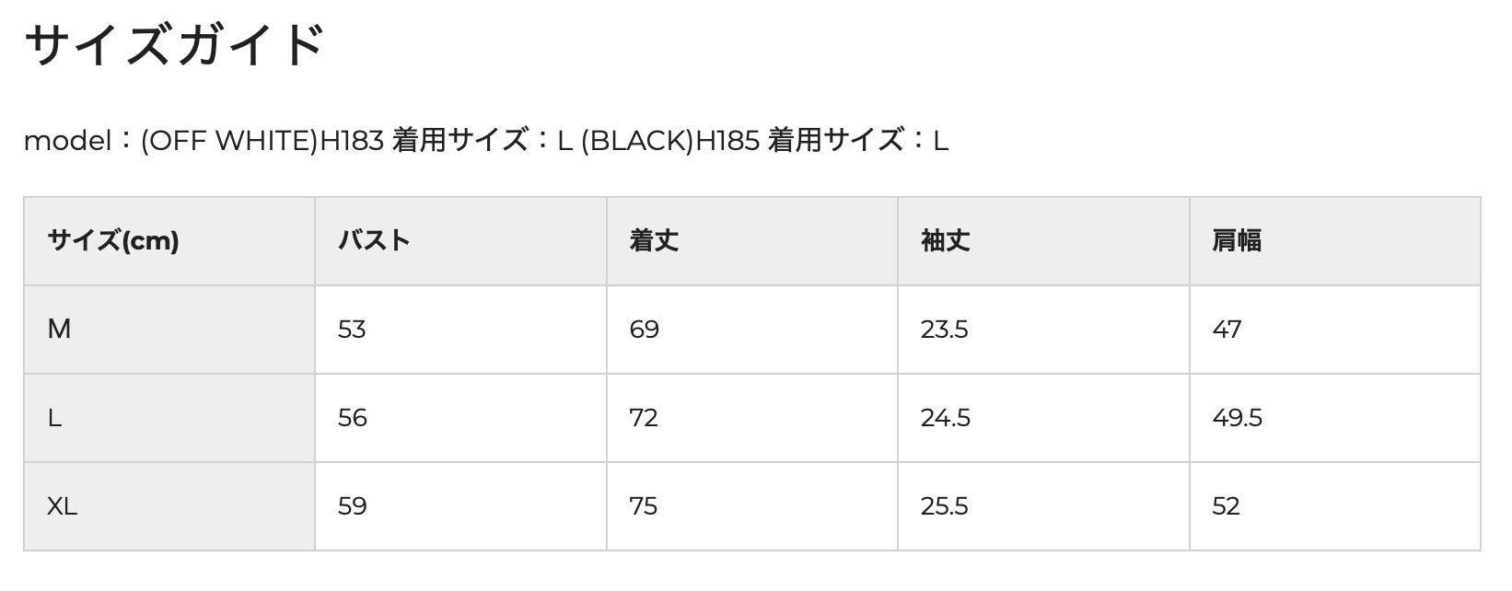Select the 肩幅 column header

click(1236, 241)
